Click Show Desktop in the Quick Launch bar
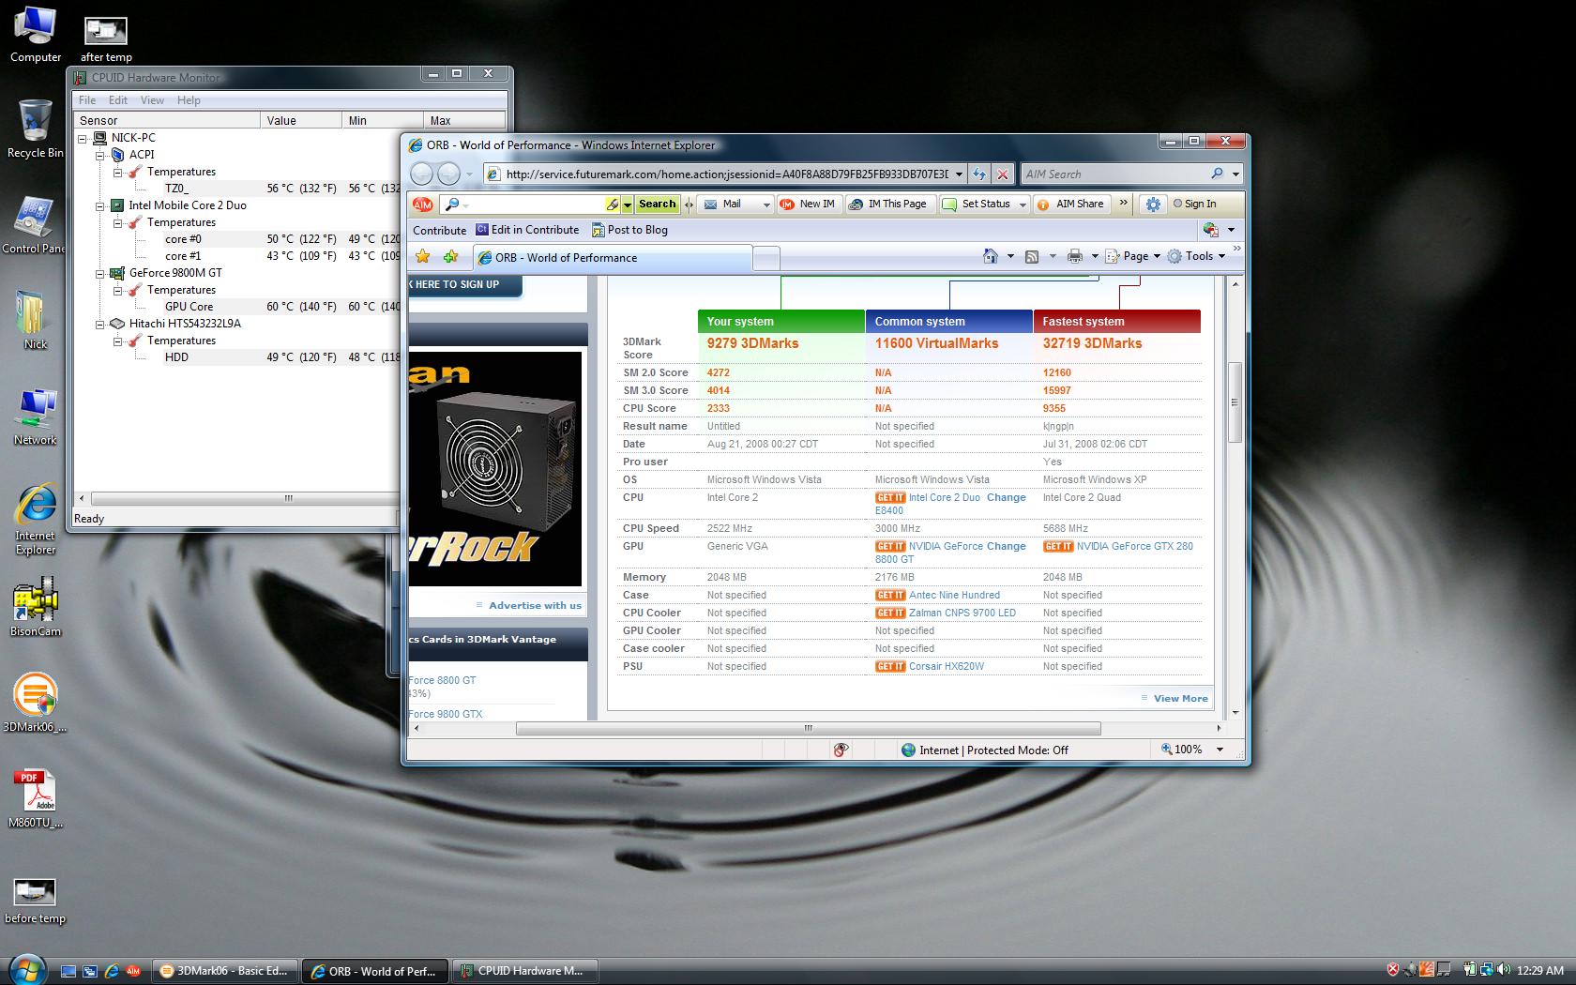This screenshot has width=1576, height=985. (x=68, y=971)
